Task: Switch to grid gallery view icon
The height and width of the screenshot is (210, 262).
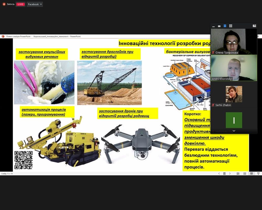Action: click(231, 26)
